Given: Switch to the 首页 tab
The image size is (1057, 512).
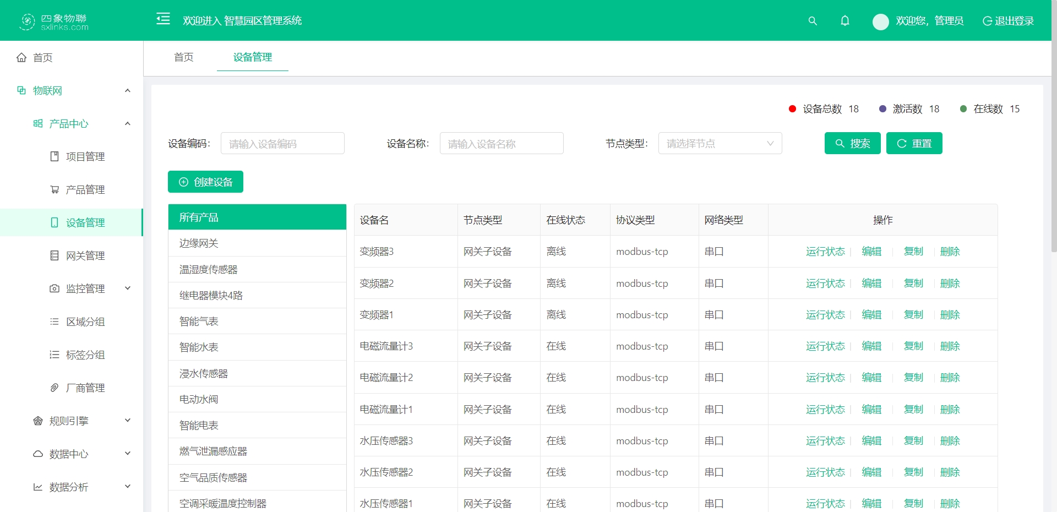Looking at the screenshot, I should coord(183,57).
